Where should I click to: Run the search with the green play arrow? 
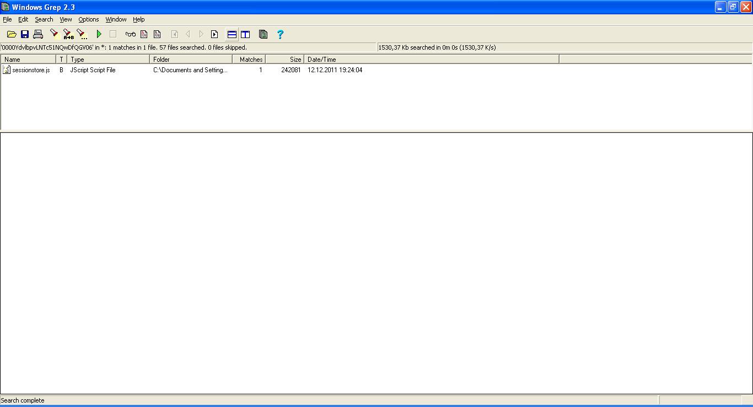99,34
